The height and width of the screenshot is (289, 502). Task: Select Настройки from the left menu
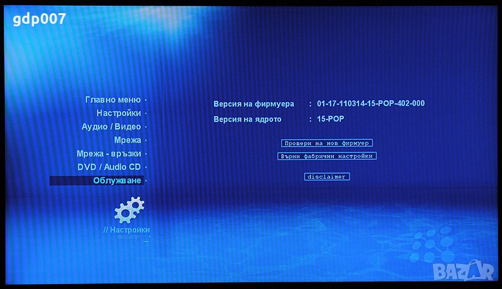coord(119,113)
